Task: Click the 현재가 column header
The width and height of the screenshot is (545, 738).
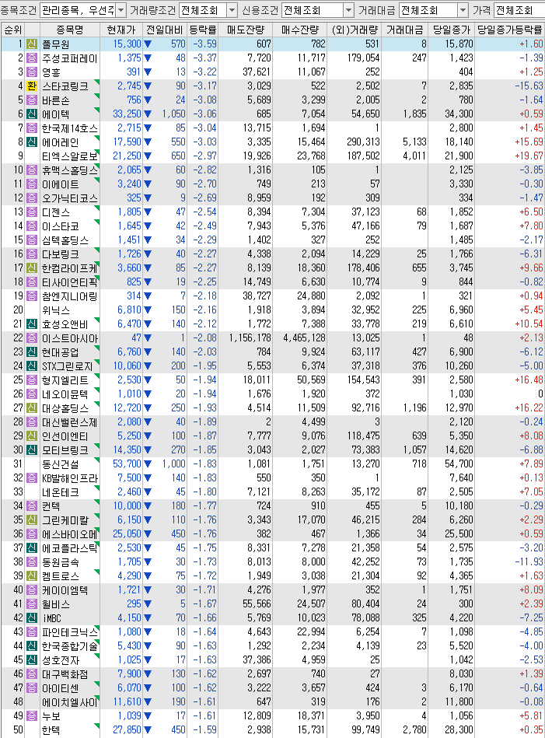Action: pos(124,30)
